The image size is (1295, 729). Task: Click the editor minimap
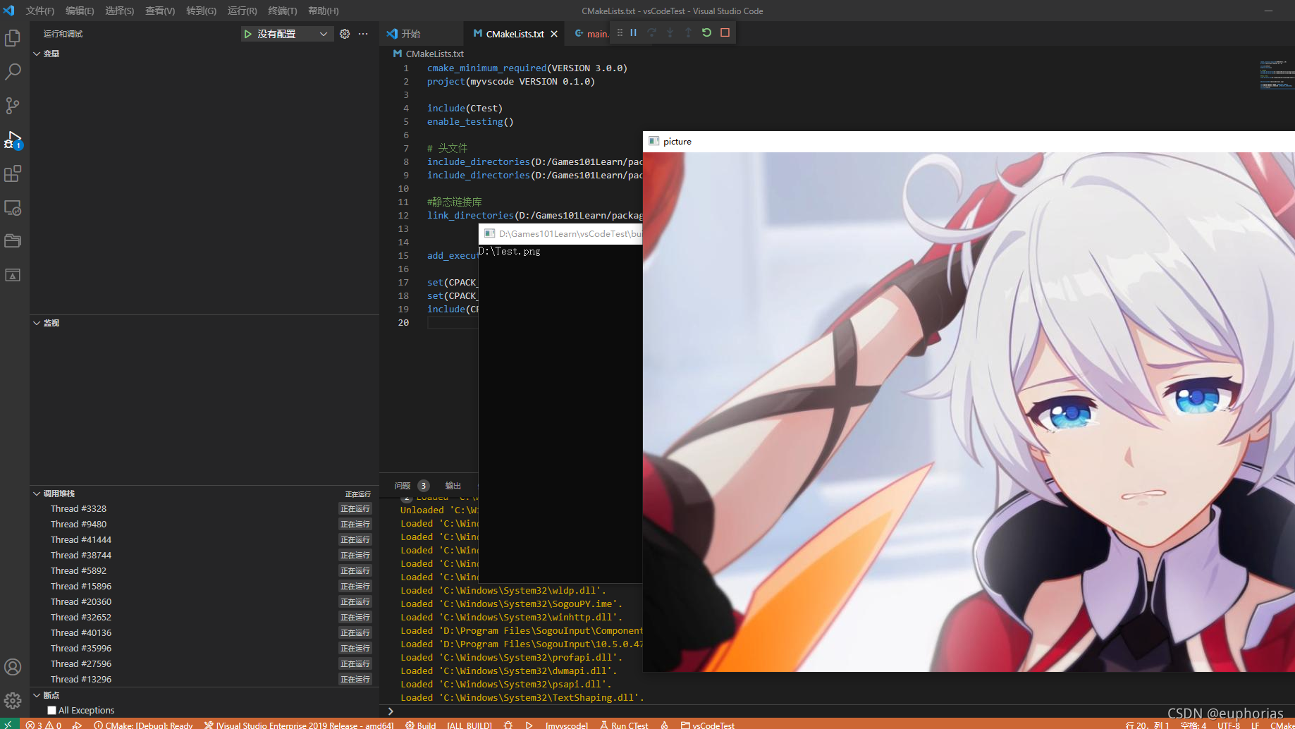[x=1277, y=75]
